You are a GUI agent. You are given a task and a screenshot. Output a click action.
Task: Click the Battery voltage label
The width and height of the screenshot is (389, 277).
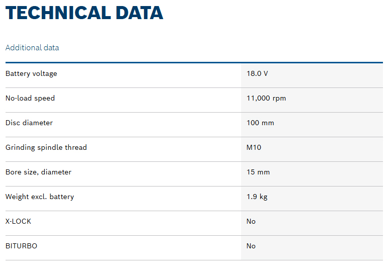click(x=31, y=74)
